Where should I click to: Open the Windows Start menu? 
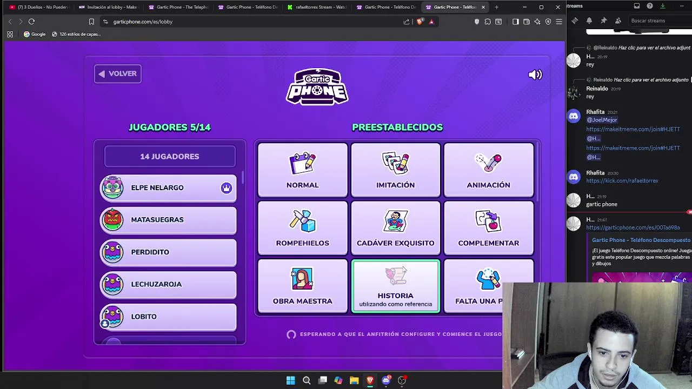pos(291,380)
